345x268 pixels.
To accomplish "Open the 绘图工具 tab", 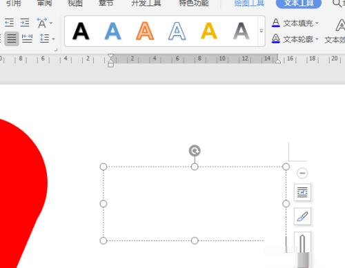I will coord(249,3).
